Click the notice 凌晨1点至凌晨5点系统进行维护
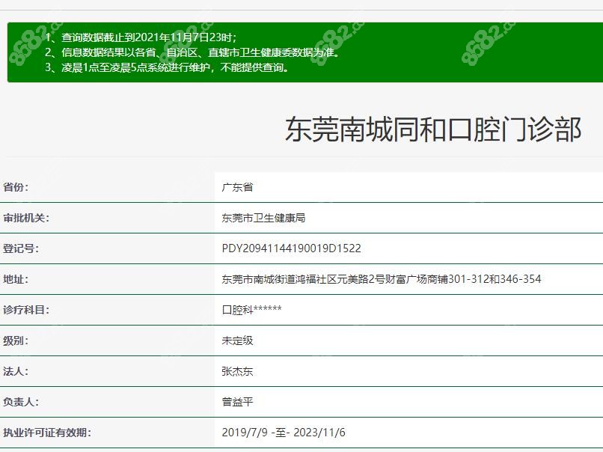The height and width of the screenshot is (452, 603). coord(167,67)
